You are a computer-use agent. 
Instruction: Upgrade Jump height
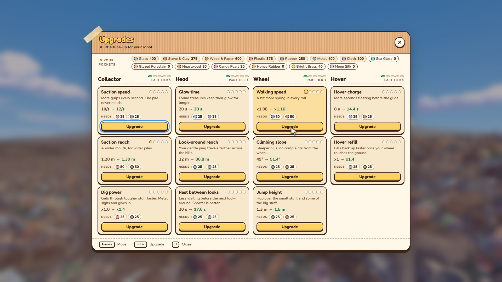point(290,227)
